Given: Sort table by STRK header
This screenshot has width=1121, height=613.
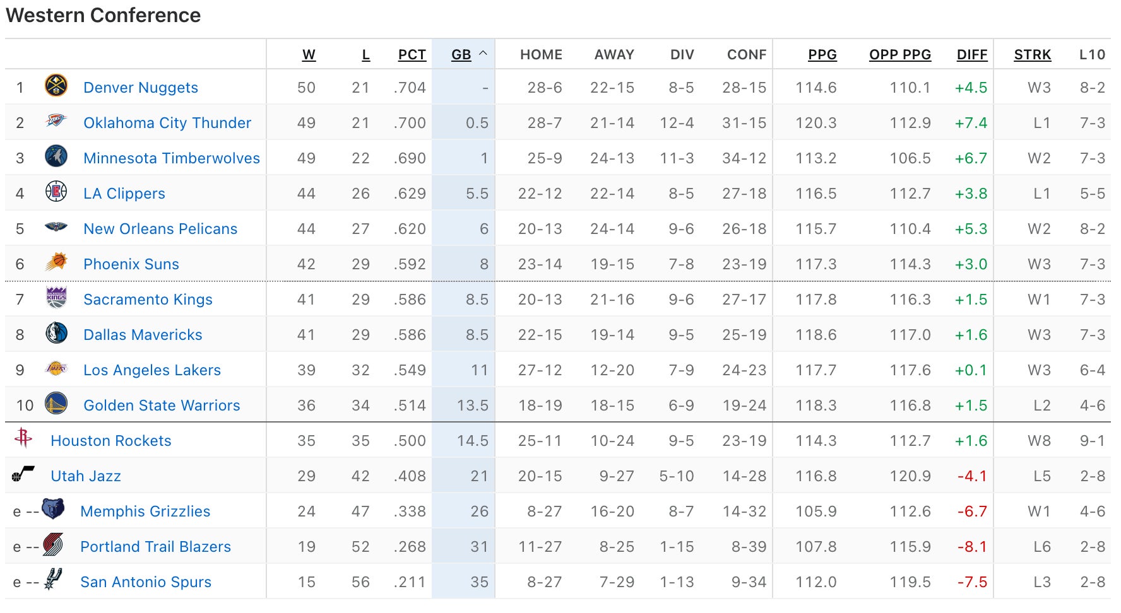Looking at the screenshot, I should point(1032,55).
